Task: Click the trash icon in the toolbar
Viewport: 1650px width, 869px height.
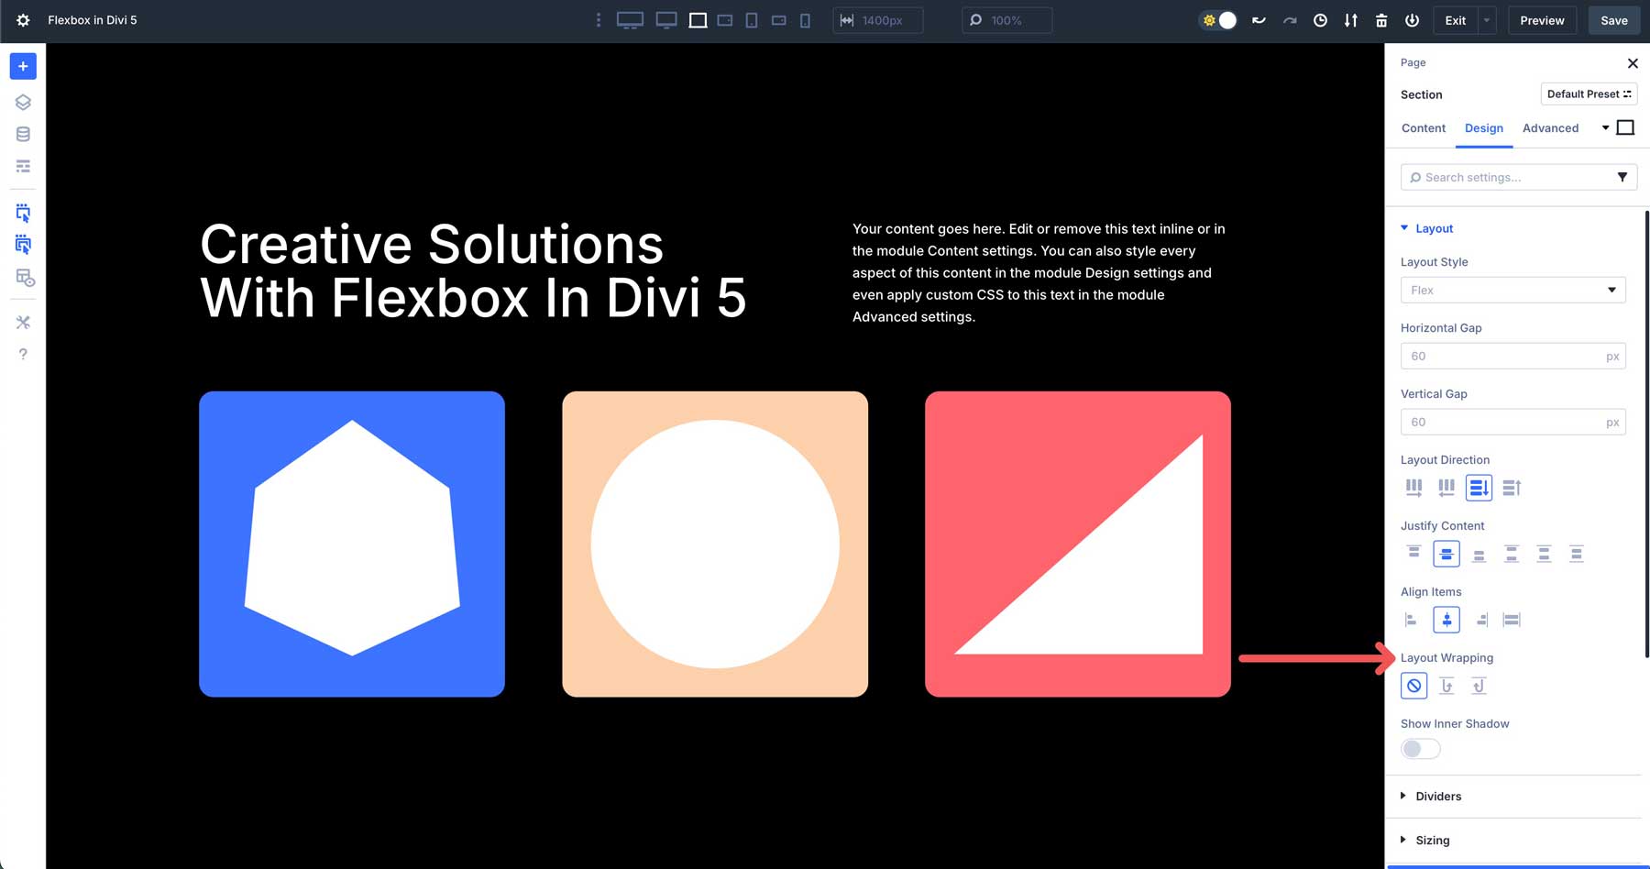Action: tap(1380, 19)
